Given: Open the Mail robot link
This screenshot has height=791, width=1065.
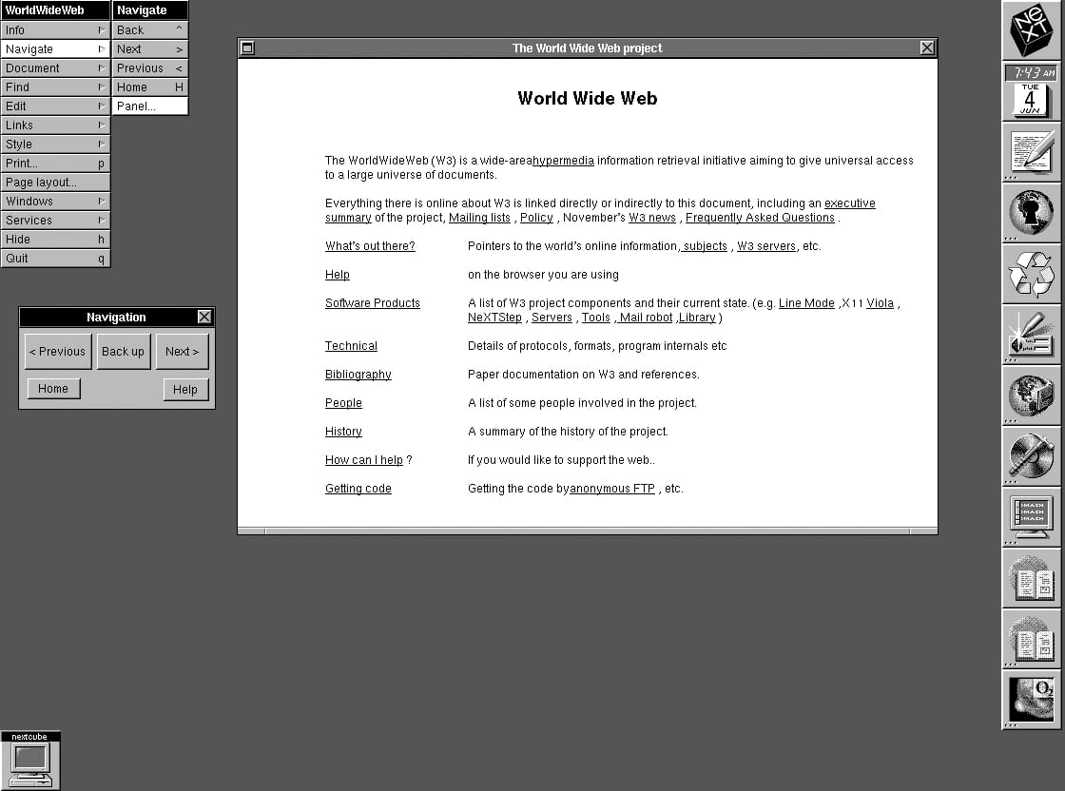Looking at the screenshot, I should [646, 318].
